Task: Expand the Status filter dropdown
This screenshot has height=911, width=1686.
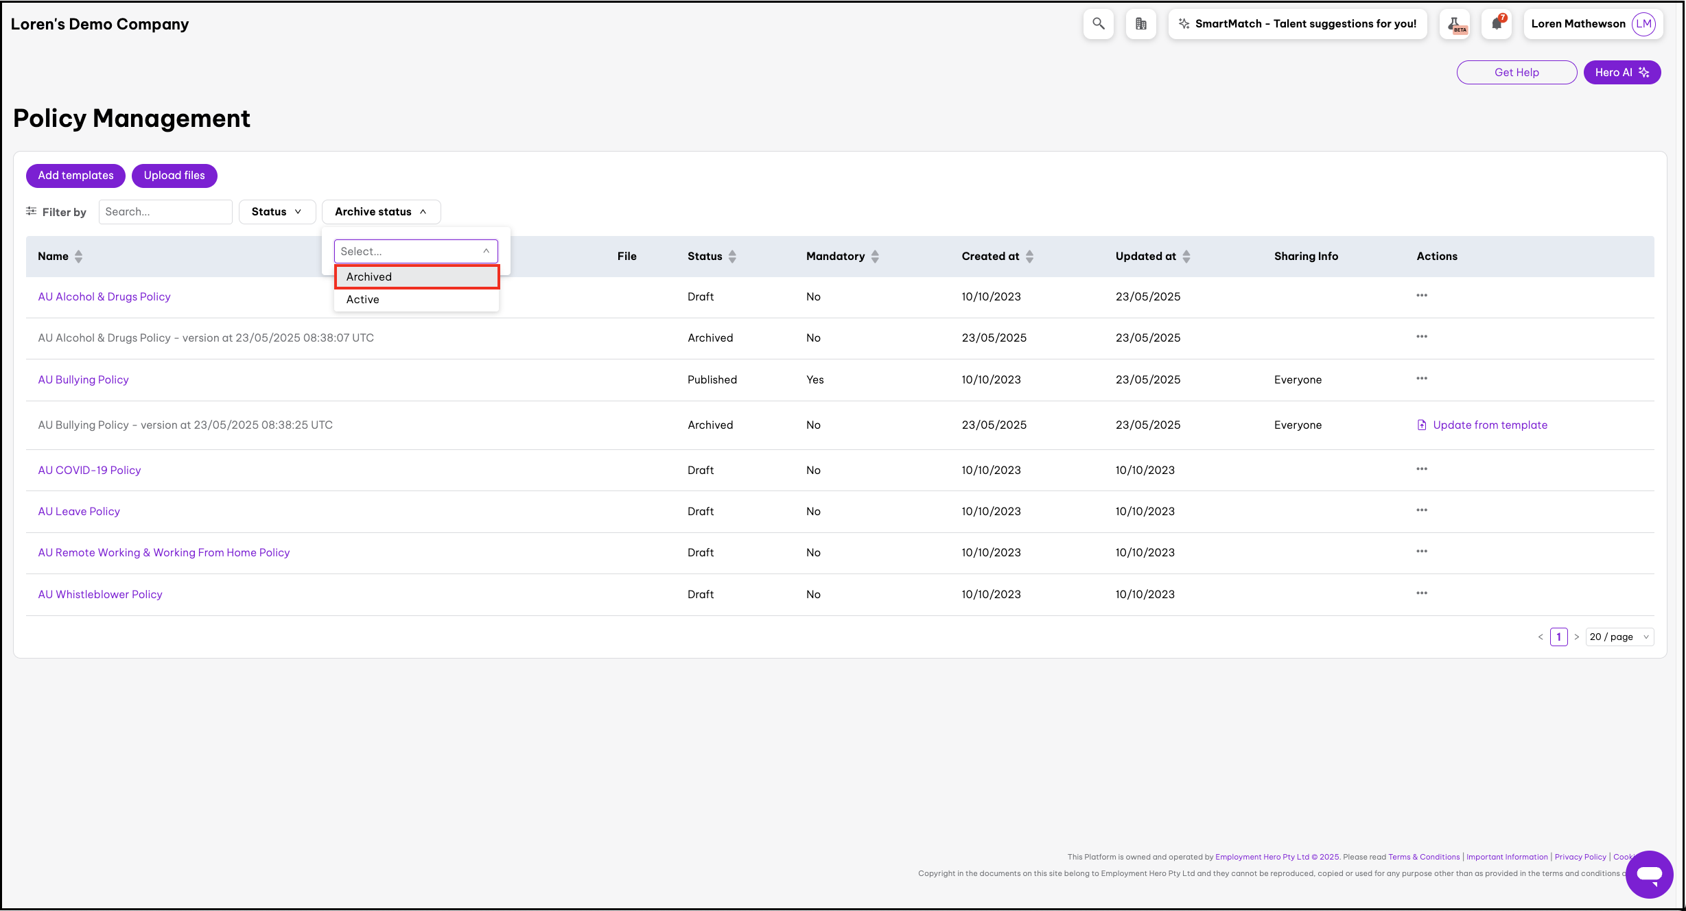Action: click(277, 212)
